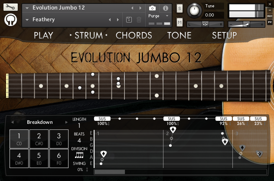
Task: Open the Evolution Jumbo 12 instrument dropdown
Action: pos(27,8)
